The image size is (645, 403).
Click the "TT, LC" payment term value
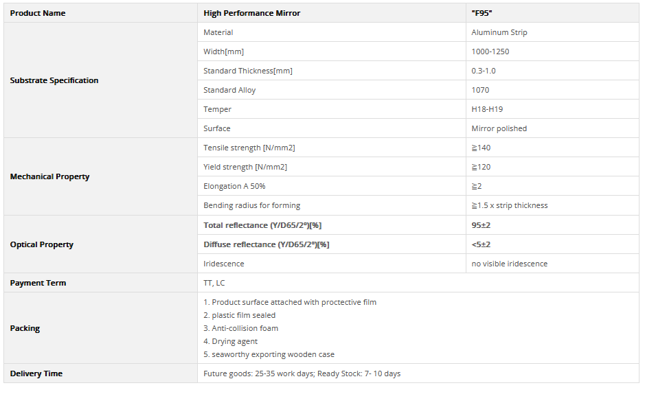(214, 283)
